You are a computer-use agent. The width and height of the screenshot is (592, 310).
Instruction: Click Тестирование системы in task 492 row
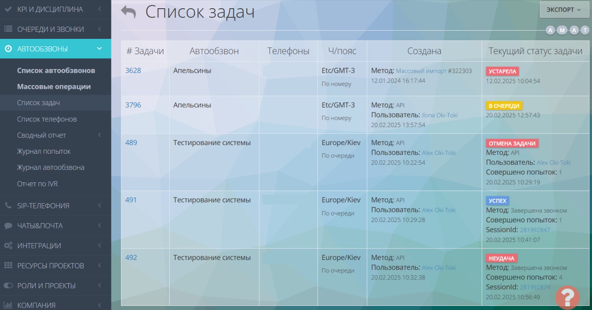[x=212, y=258]
